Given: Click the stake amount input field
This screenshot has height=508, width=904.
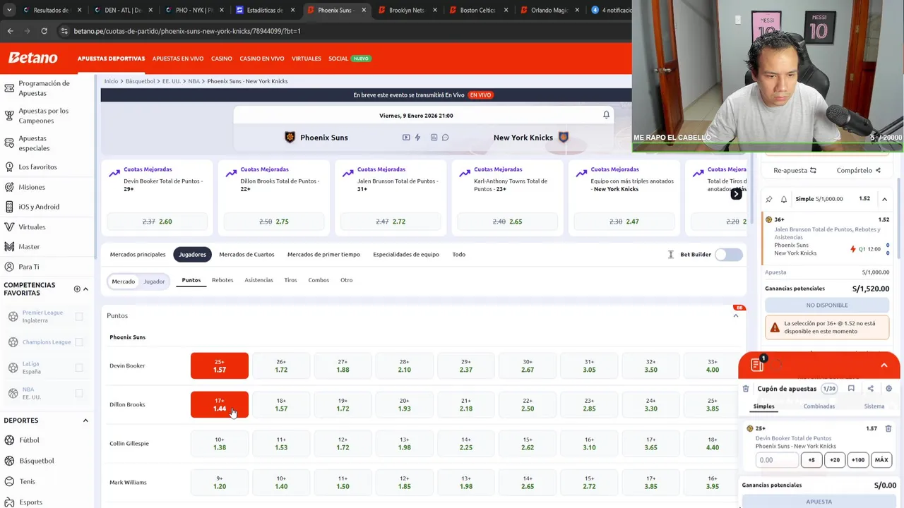Looking at the screenshot, I should point(777,460).
